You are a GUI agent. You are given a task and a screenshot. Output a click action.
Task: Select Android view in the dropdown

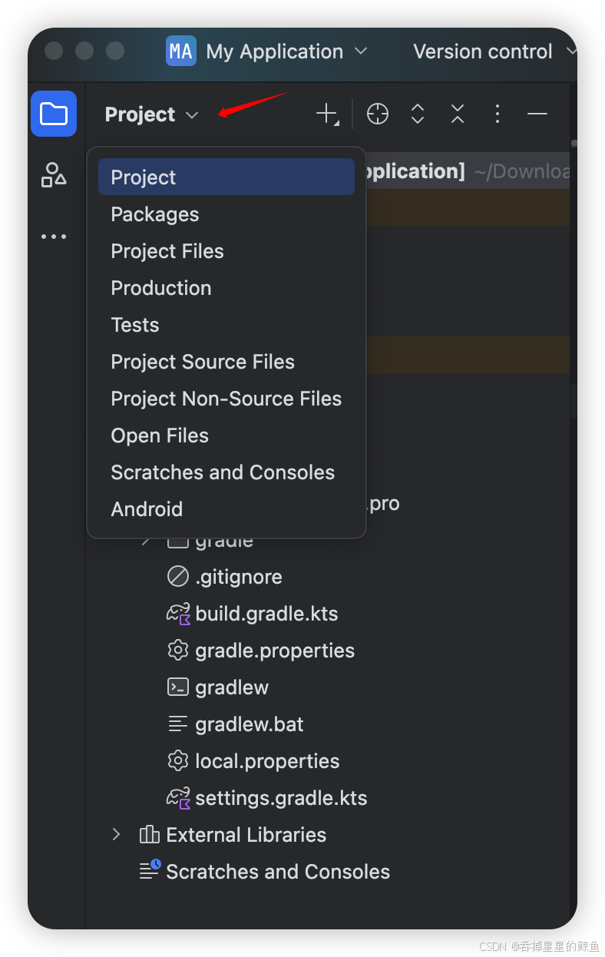147,509
